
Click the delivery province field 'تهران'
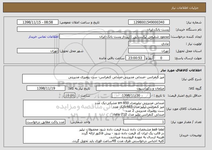(149, 51)
